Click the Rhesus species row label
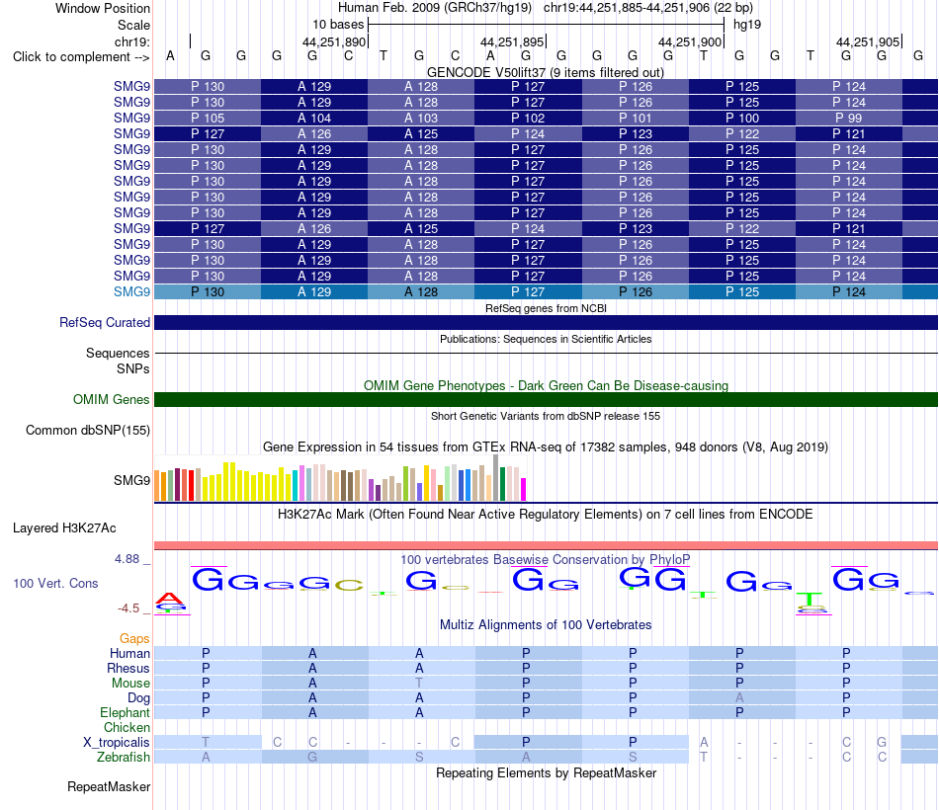Image resolution: width=939 pixels, height=810 pixels. tap(128, 668)
